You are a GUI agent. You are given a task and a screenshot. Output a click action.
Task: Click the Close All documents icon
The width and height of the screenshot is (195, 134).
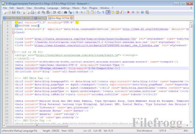tap(28, 12)
